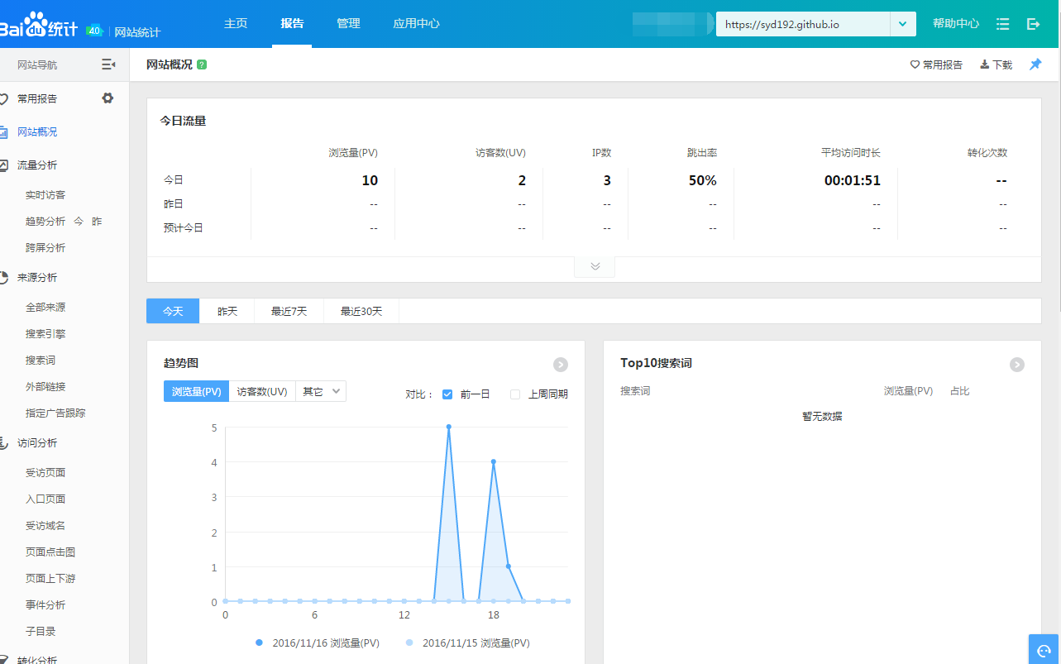Uncheck the 前一日 comparison checkbox
Viewport: 1061px width, 664px height.
(447, 394)
